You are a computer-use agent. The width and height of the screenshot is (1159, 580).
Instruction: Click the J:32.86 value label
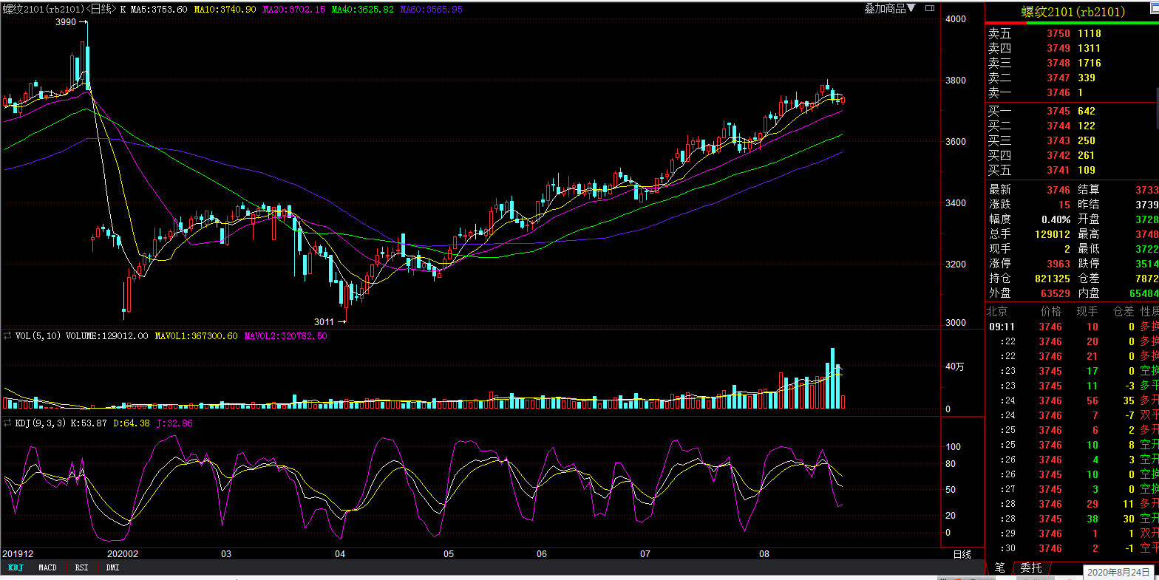click(x=174, y=423)
